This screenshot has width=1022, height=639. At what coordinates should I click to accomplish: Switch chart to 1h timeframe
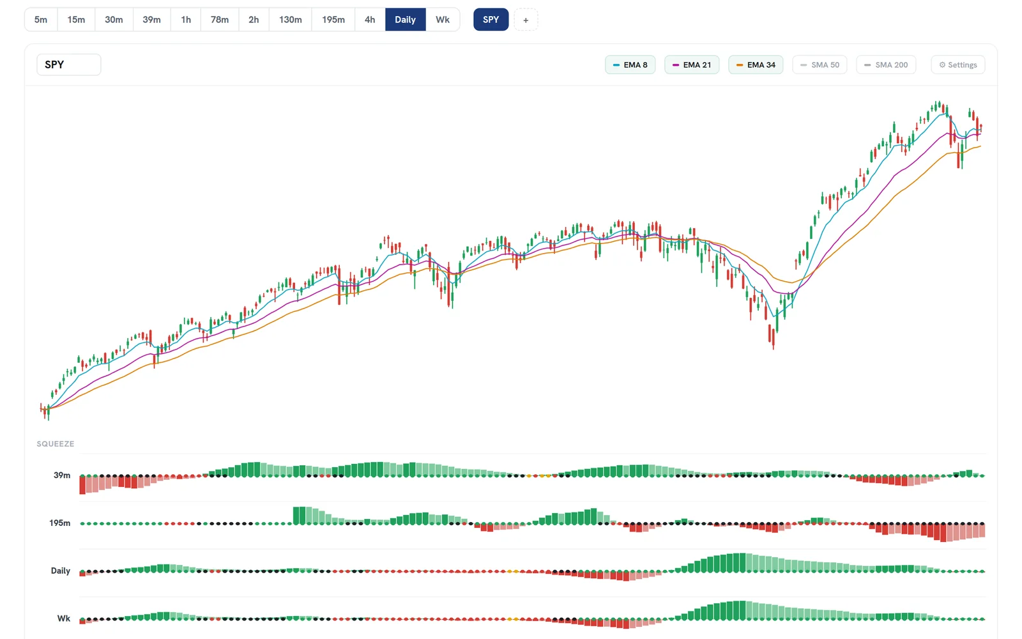click(x=186, y=20)
